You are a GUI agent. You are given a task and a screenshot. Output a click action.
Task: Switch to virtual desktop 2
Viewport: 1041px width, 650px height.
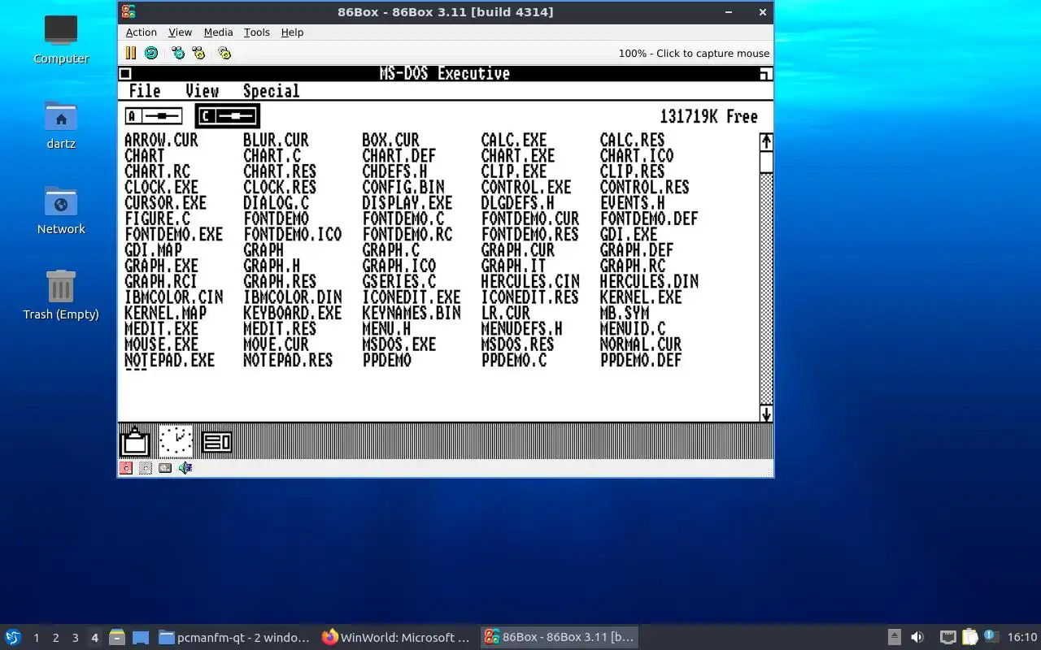[x=55, y=638]
